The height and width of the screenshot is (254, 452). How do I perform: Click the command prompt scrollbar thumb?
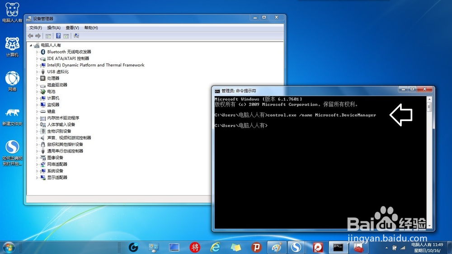click(x=429, y=107)
